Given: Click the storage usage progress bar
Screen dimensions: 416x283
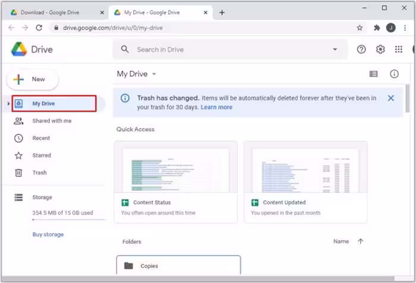Looking at the screenshot, I should (x=69, y=219).
